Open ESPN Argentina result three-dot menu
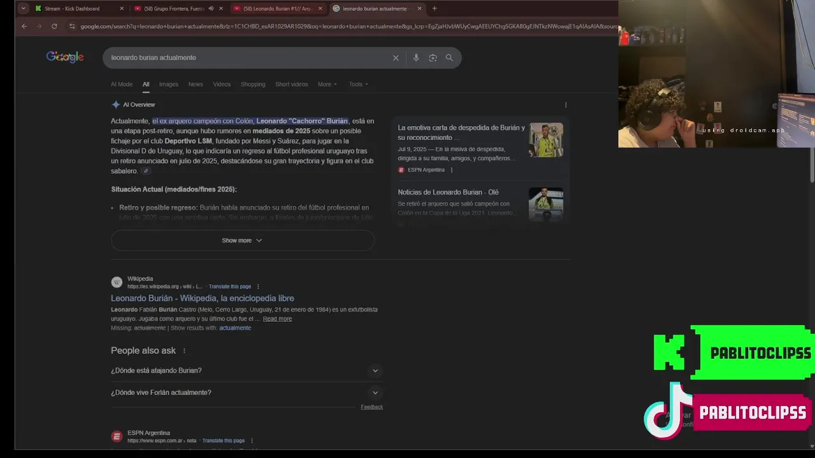This screenshot has height=458, width=815. pos(252,441)
